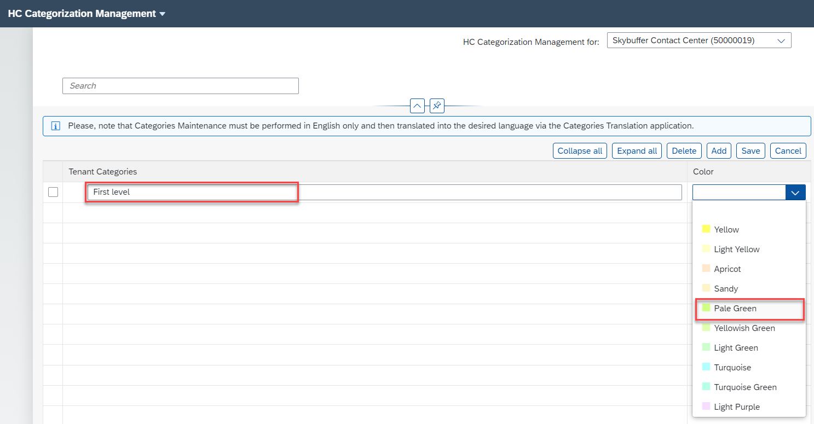Collapse the header with the up-chevron button

pos(417,106)
